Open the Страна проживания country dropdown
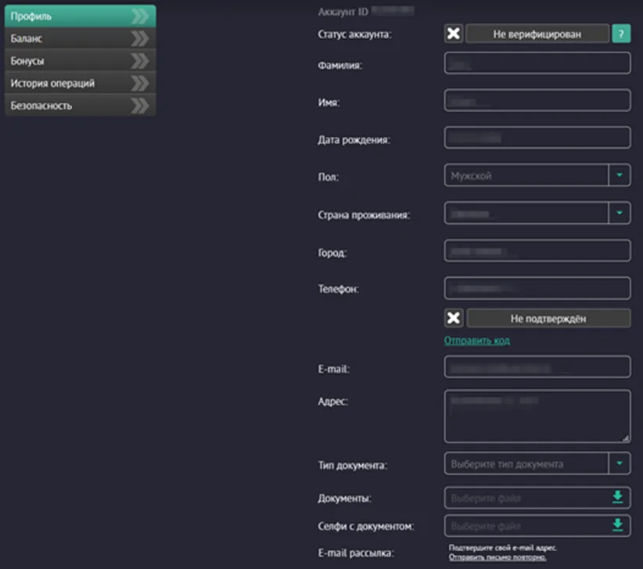The image size is (643, 569). click(x=619, y=213)
